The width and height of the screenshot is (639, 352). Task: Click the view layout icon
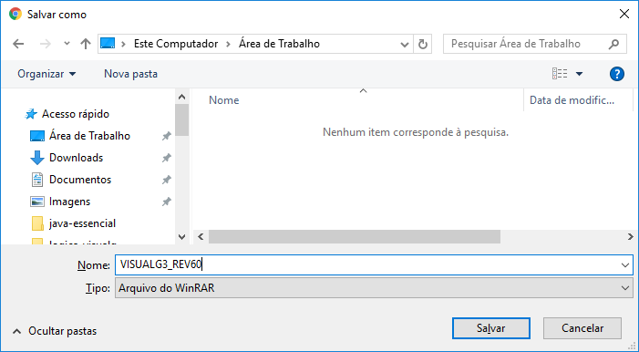click(560, 74)
